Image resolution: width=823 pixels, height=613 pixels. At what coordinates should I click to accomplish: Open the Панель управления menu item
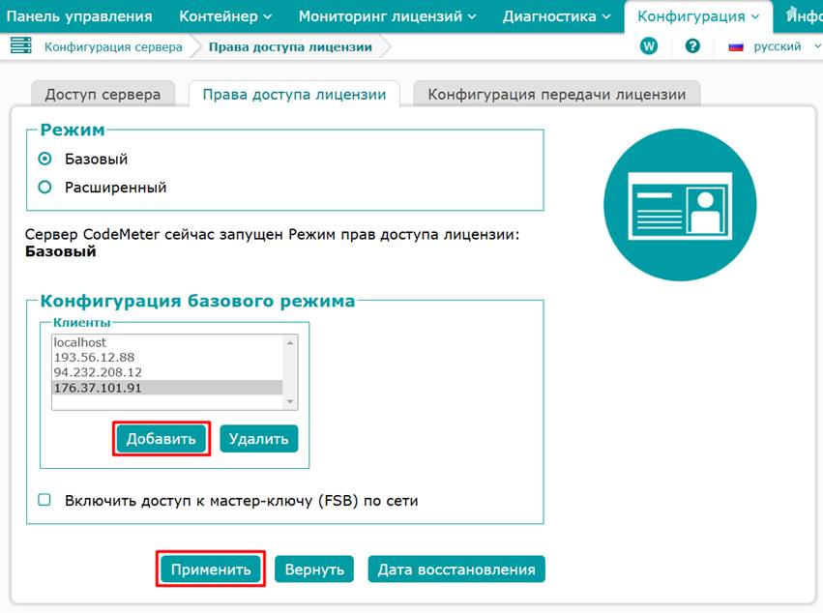pyautogui.click(x=79, y=16)
